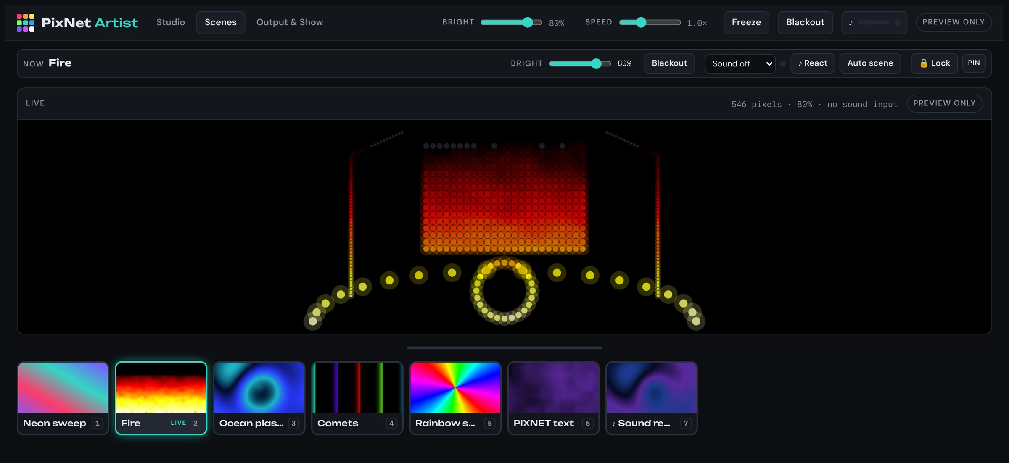Screen dimensions: 1009x463
Task: Click the Freeze button
Action: click(746, 22)
